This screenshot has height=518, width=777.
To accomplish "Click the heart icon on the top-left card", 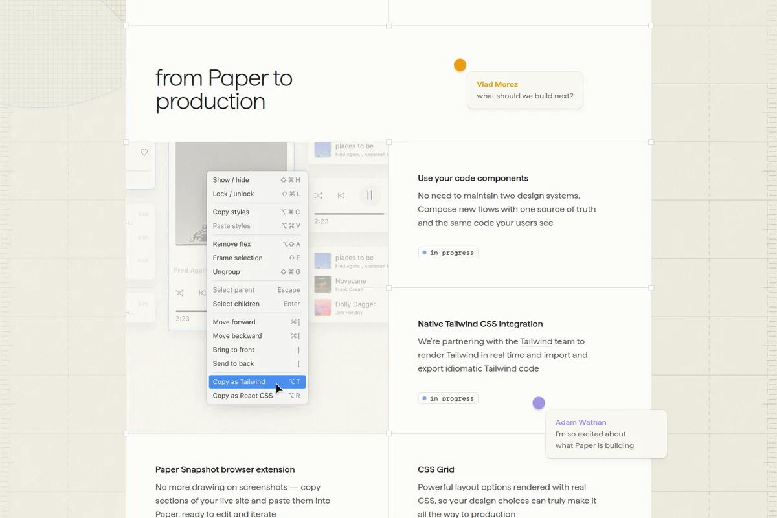I will (144, 153).
